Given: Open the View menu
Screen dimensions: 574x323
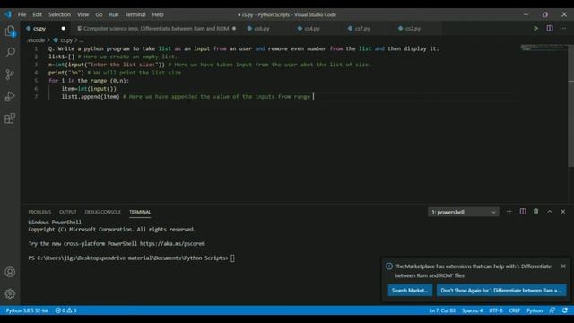Looking at the screenshot, I should click(x=83, y=14).
